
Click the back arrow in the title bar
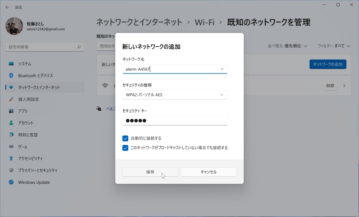7,7
